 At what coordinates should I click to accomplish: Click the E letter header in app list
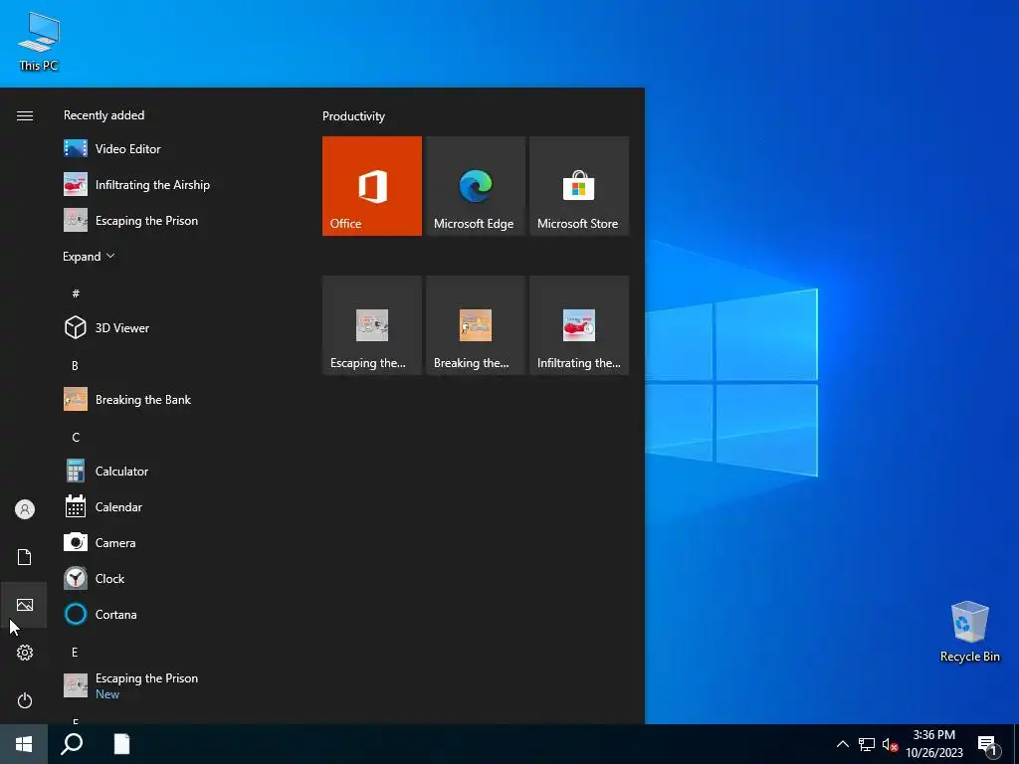(x=75, y=652)
